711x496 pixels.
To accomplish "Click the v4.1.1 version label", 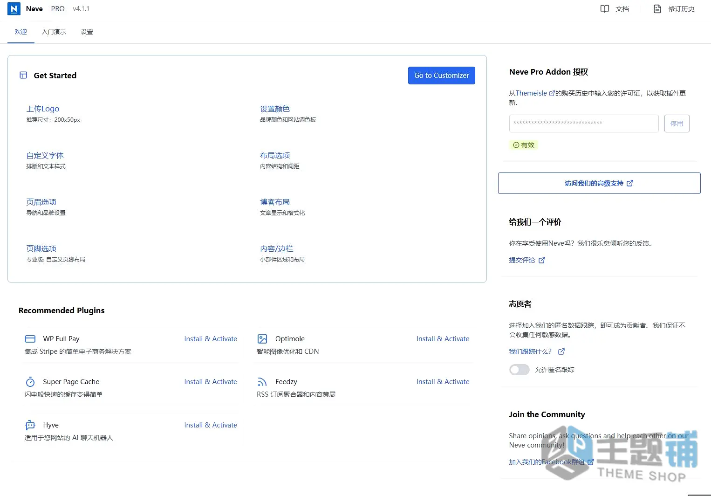I will [x=81, y=9].
